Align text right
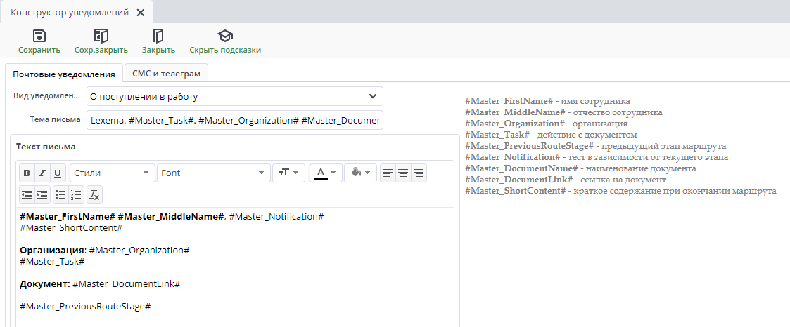Screen dimensions: 790x327 (x=419, y=173)
